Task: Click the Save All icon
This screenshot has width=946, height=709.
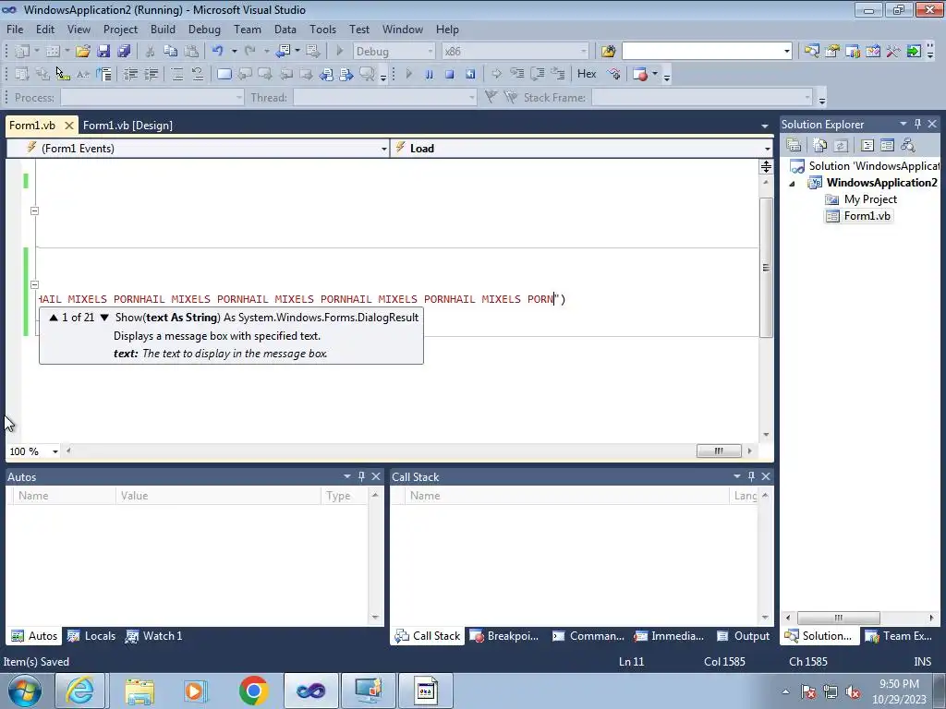Action: tap(124, 52)
